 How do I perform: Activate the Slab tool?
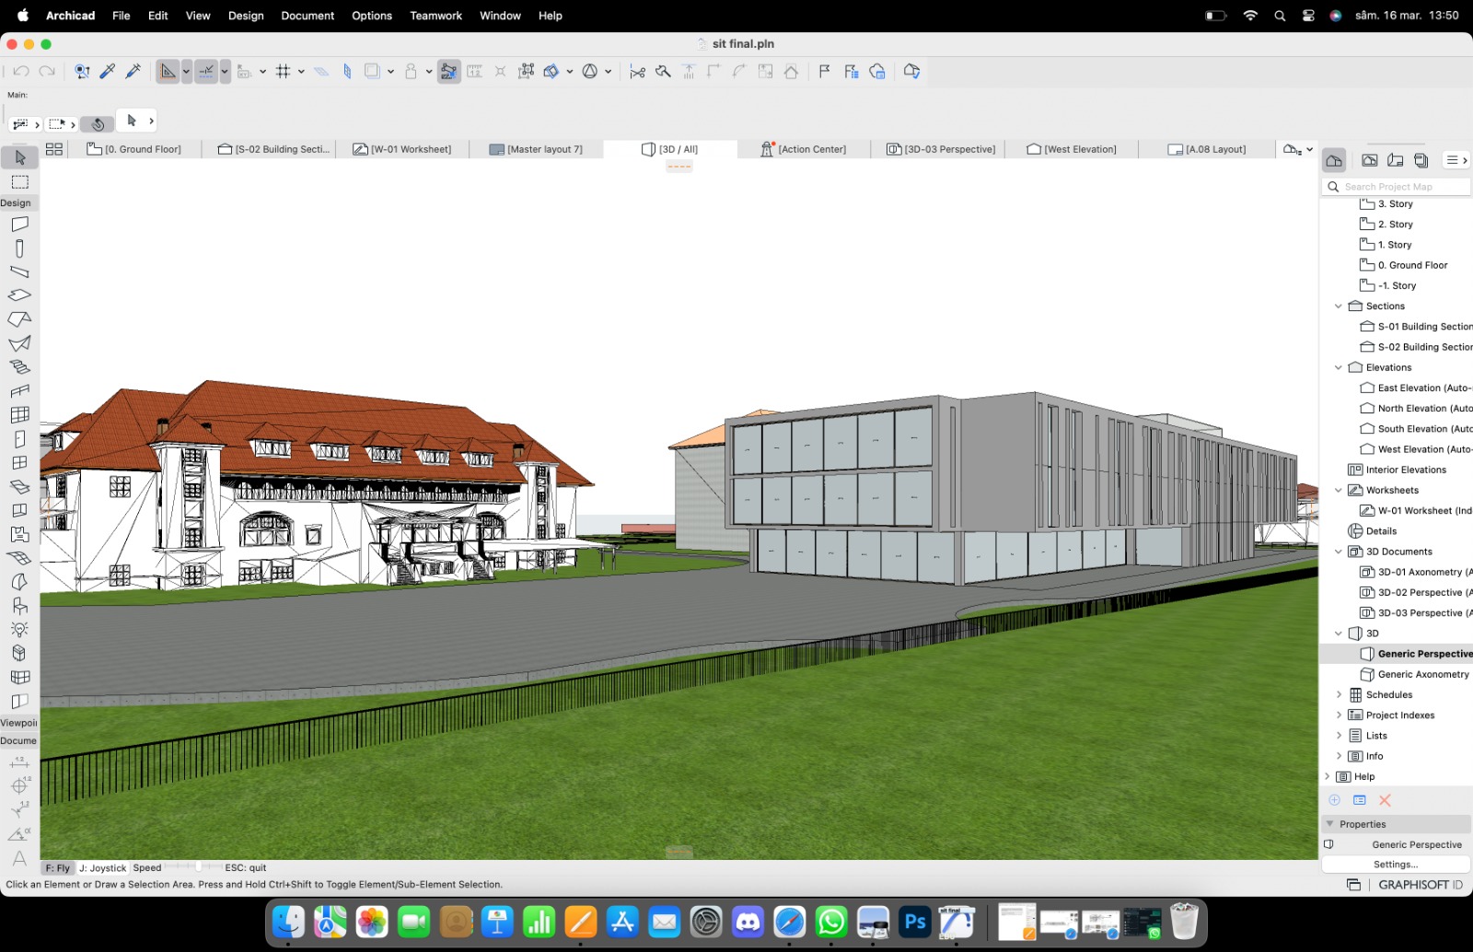(x=19, y=296)
